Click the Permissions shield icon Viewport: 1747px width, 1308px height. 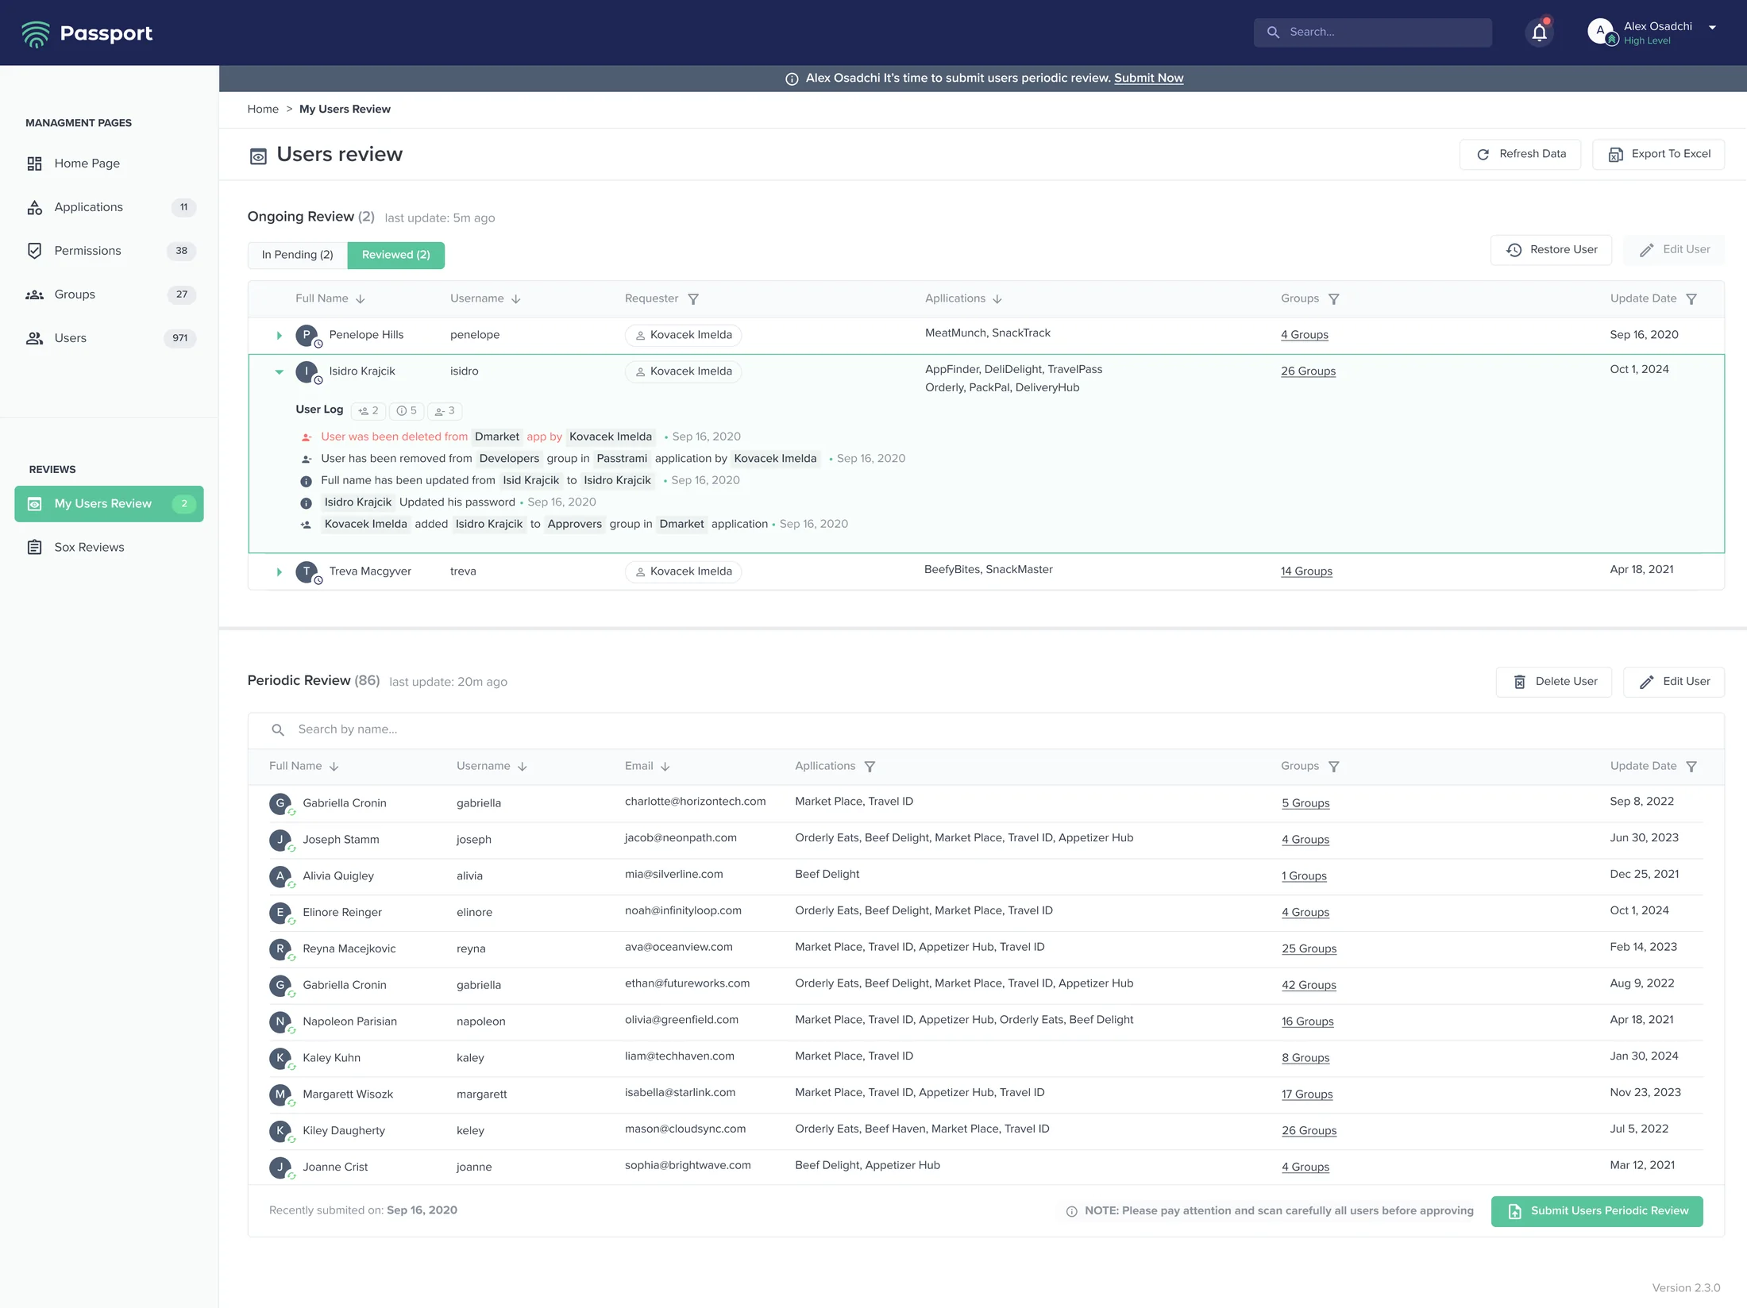34,251
